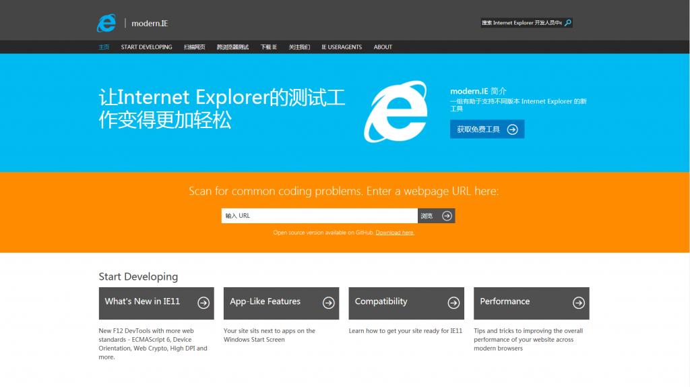Click the Scan for common coding problems text
The image size is (690, 387).
344,191
